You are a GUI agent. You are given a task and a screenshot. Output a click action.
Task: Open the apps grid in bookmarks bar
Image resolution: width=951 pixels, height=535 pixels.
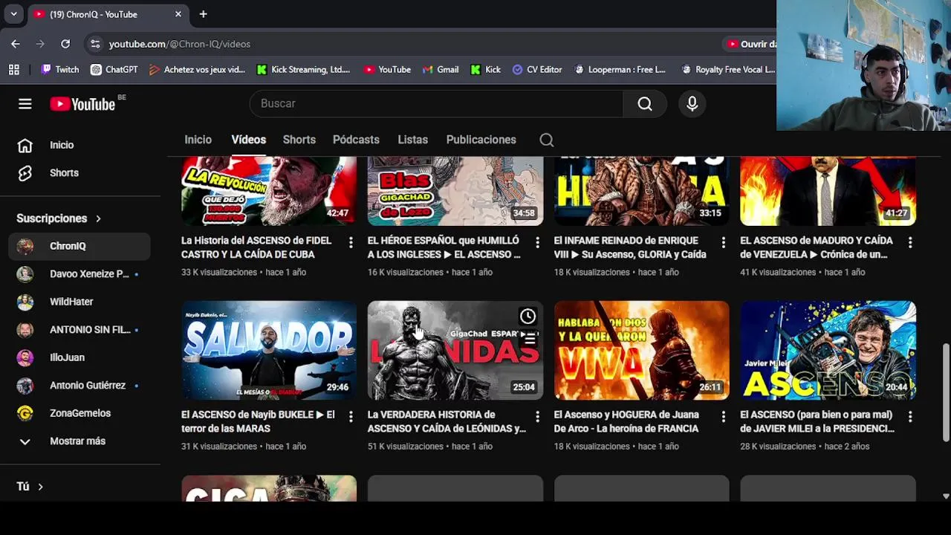14,69
